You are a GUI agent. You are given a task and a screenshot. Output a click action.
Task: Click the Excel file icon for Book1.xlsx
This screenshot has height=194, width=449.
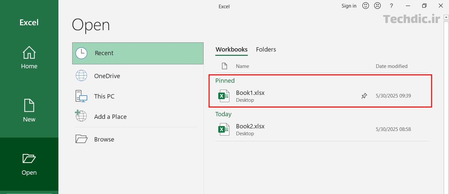pos(224,96)
